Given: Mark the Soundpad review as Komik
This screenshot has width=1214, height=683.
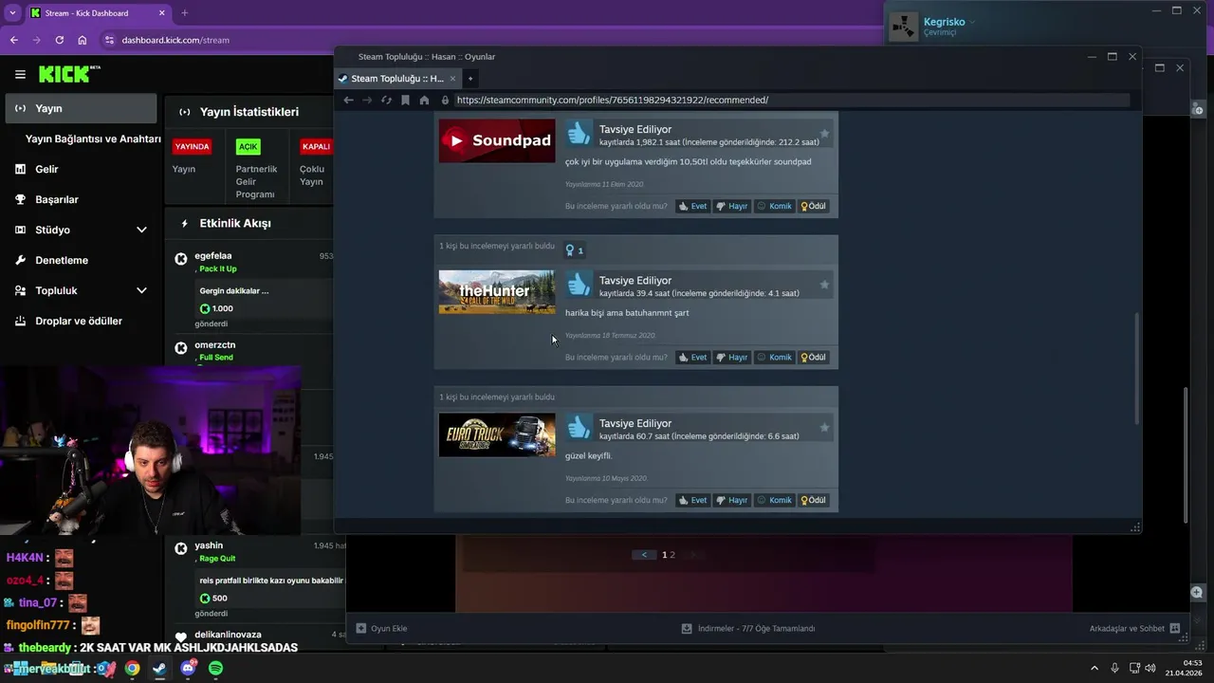Looking at the screenshot, I should (x=774, y=206).
